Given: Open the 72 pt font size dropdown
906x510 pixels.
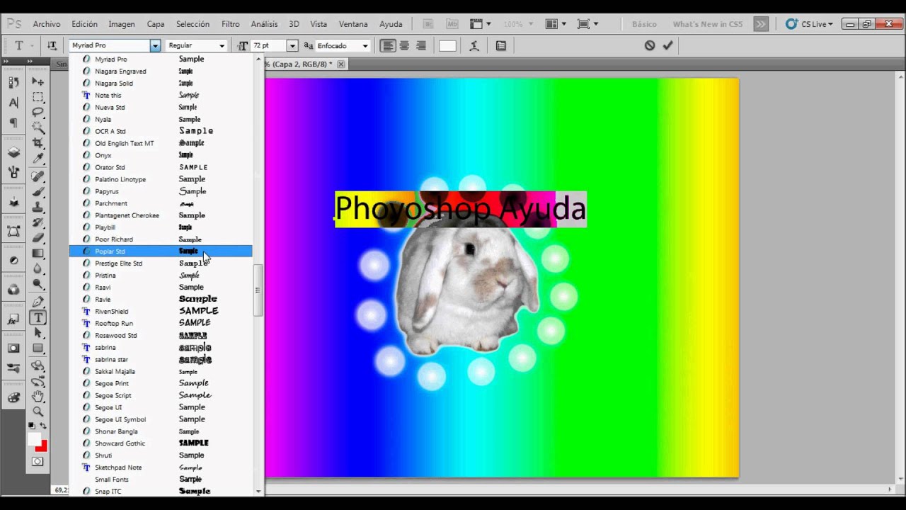Looking at the screenshot, I should [292, 45].
